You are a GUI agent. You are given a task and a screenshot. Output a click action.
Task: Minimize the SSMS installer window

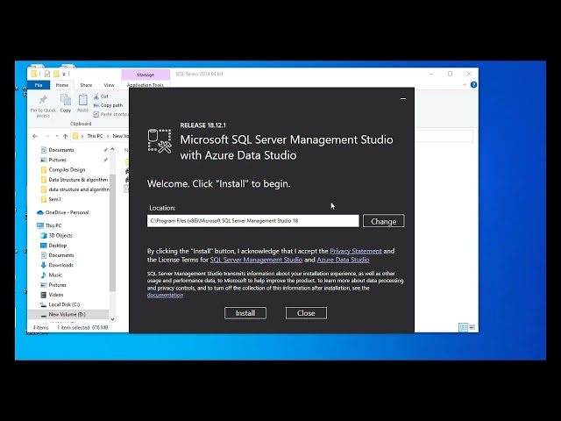click(403, 98)
